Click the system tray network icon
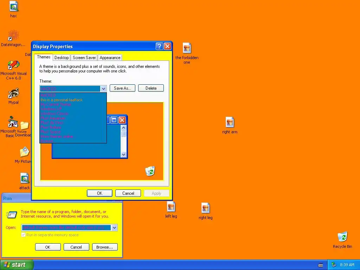 tap(334, 265)
